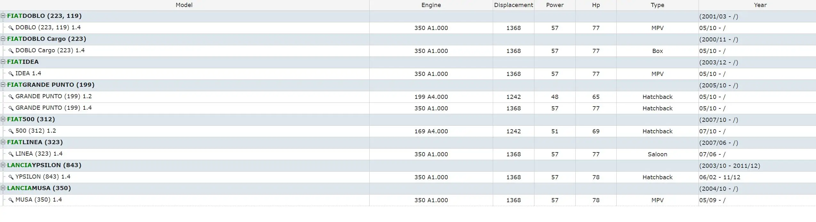Collapse the LANCIA YPSILON (843) group

click(x=3, y=165)
